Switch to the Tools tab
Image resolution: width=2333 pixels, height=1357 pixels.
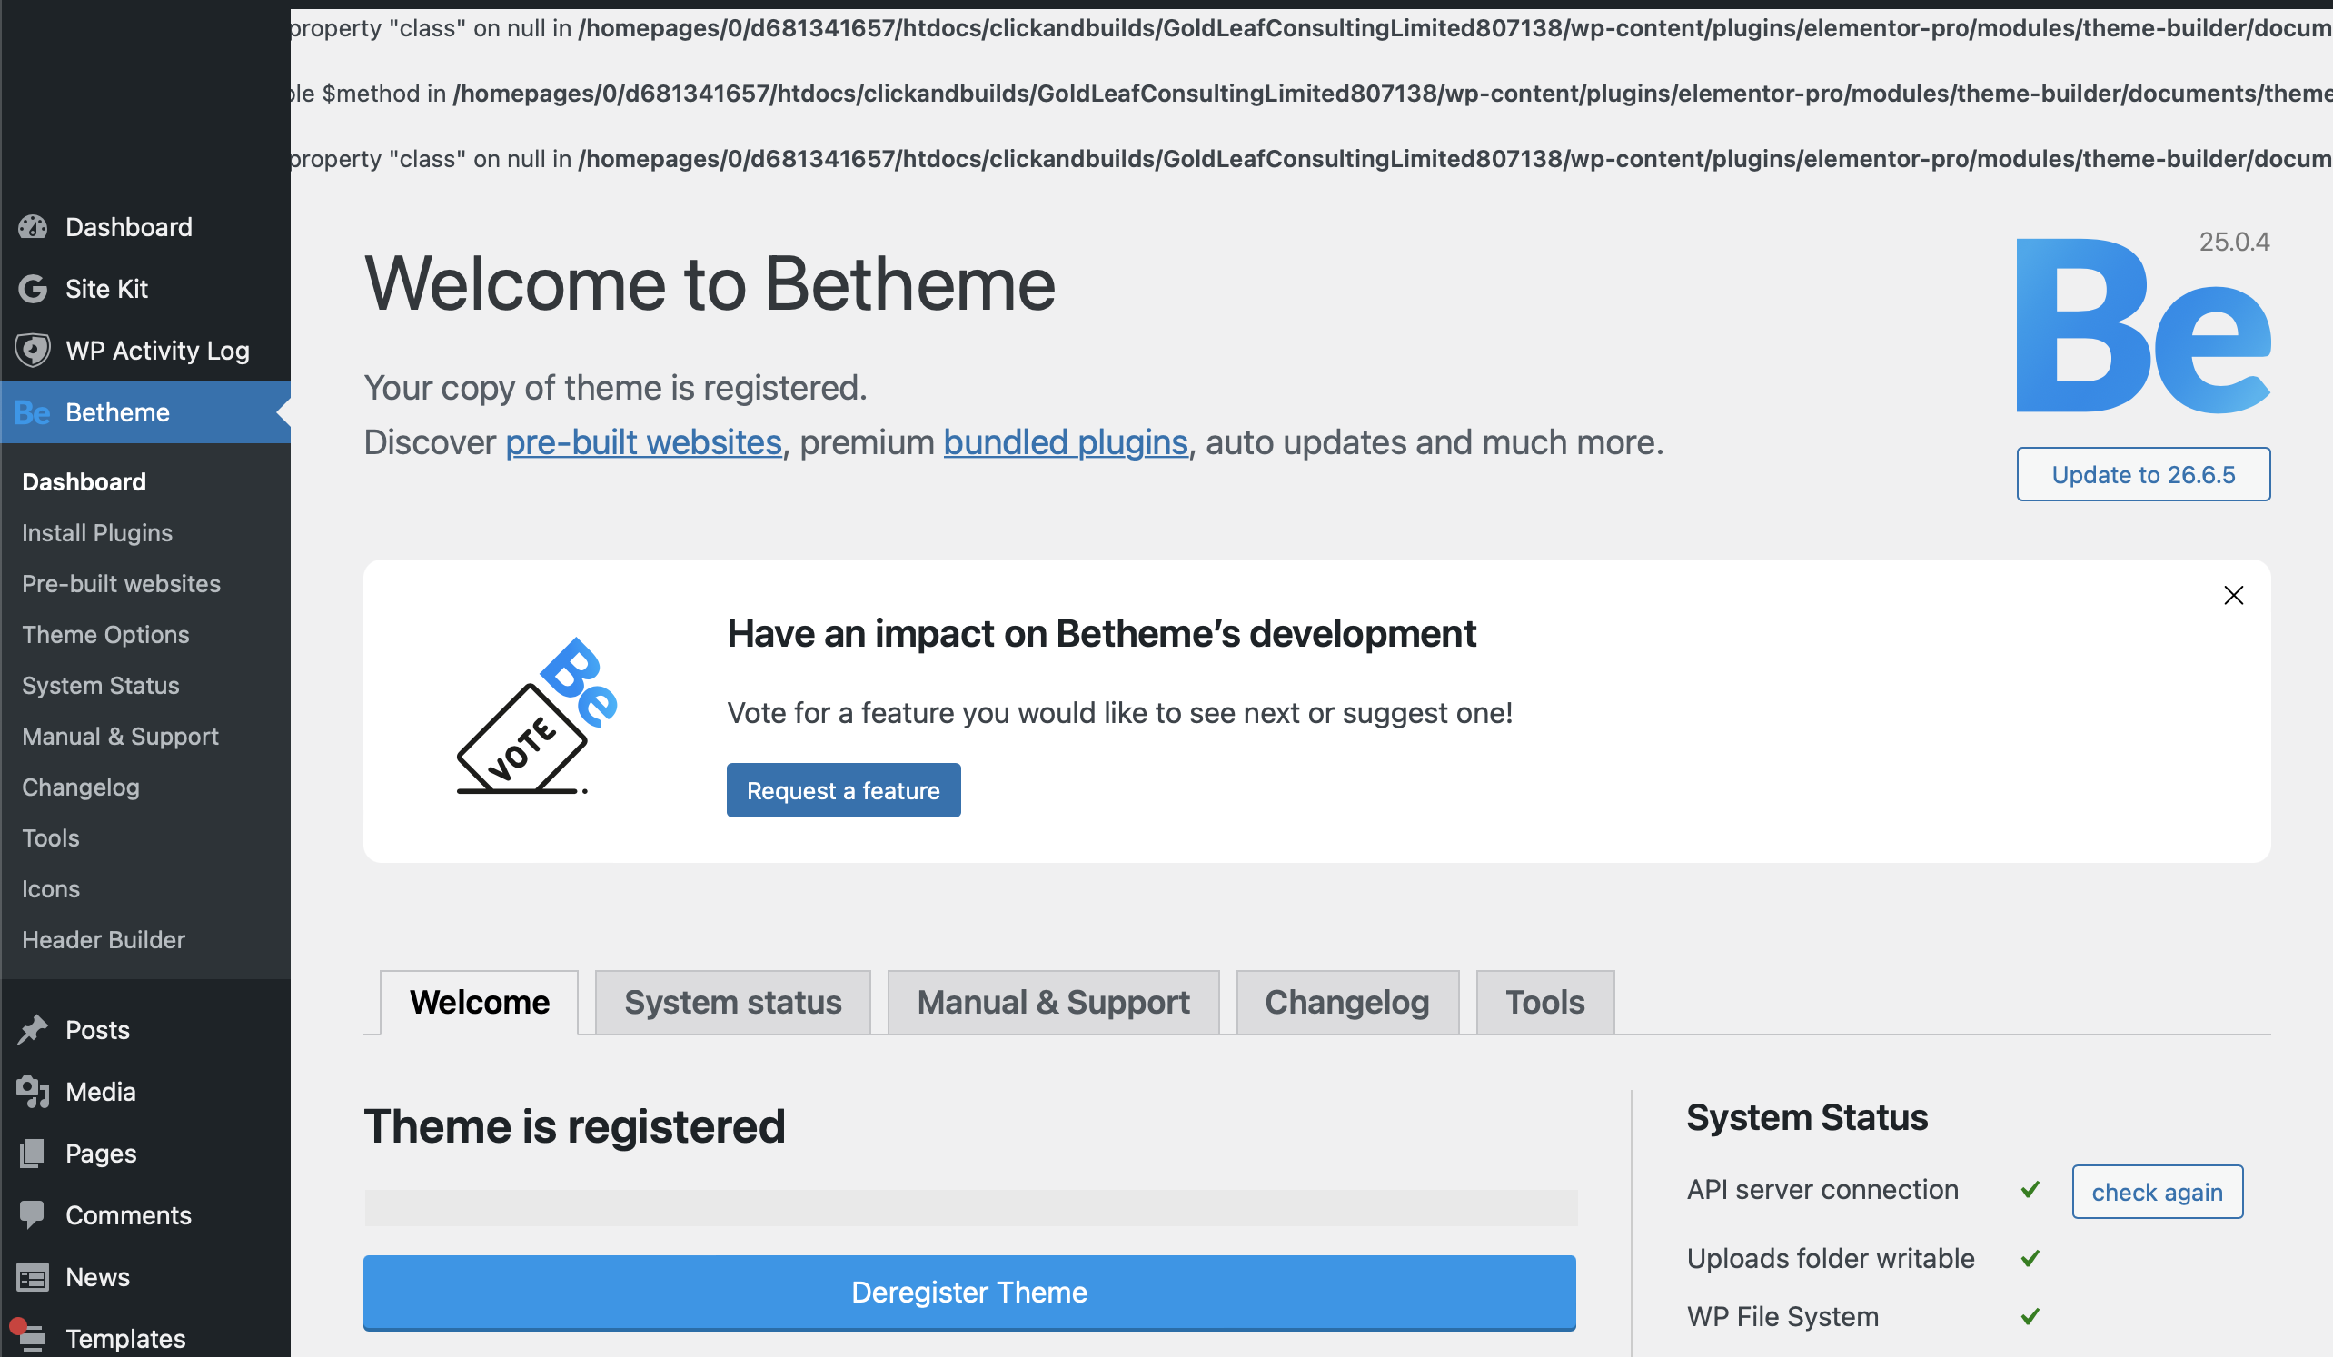click(x=1545, y=1003)
